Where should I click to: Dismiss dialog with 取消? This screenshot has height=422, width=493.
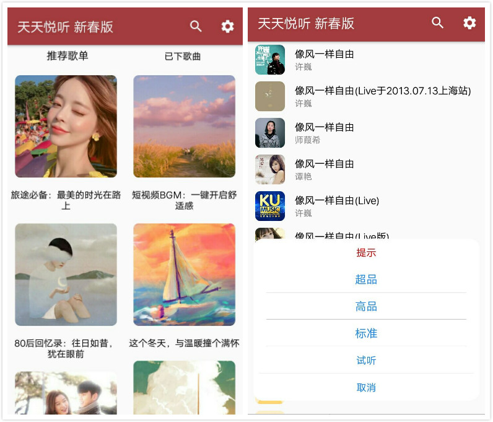pyautogui.click(x=366, y=387)
